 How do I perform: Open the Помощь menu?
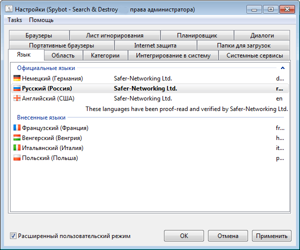[41, 20]
